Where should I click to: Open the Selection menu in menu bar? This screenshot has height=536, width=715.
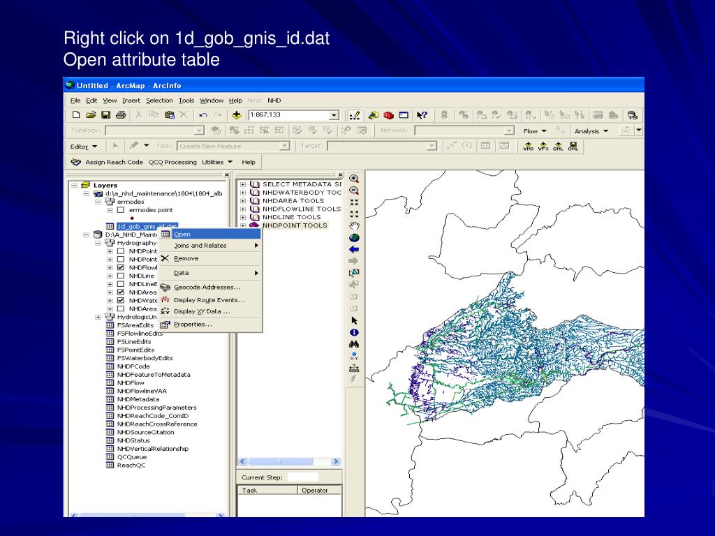point(159,100)
